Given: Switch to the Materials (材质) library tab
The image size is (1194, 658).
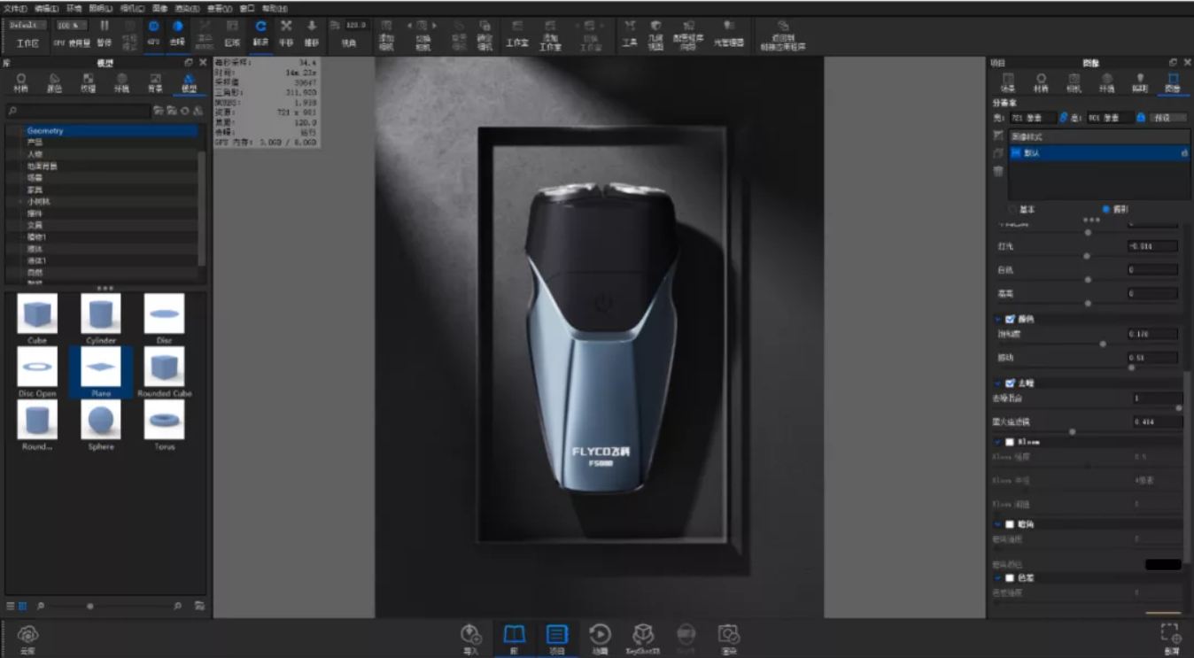Looking at the screenshot, I should tap(21, 82).
